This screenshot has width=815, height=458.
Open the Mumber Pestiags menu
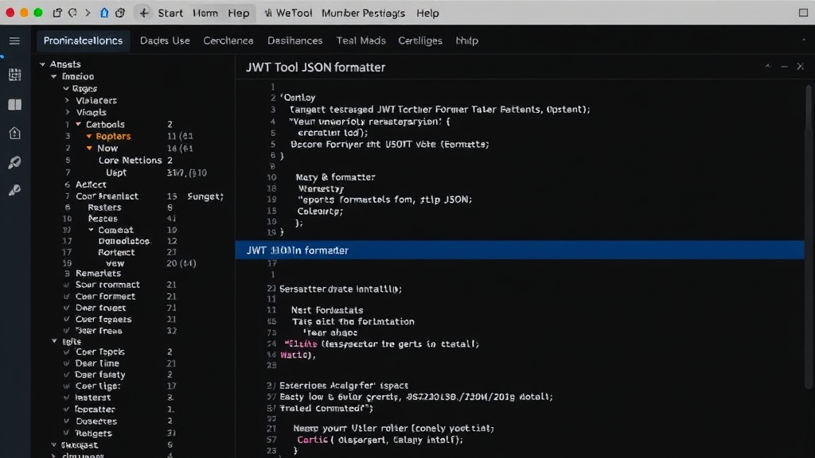(363, 14)
